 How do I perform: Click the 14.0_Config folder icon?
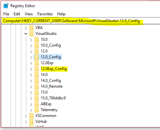coord(36,80)
